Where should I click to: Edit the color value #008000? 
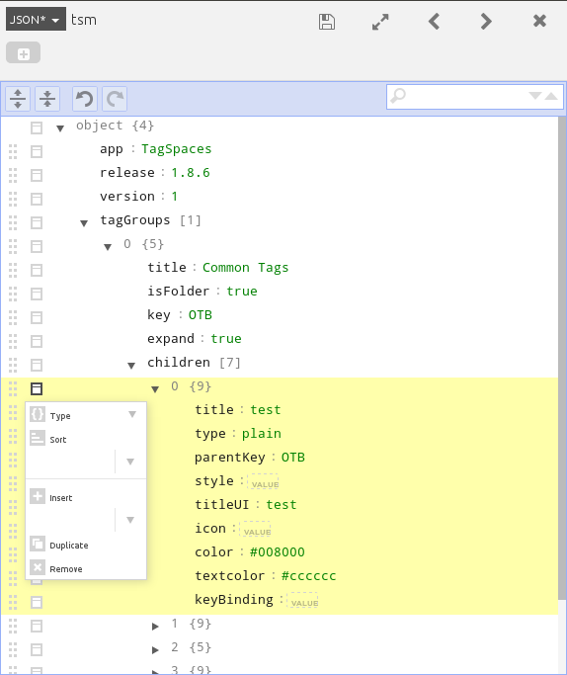click(x=277, y=552)
